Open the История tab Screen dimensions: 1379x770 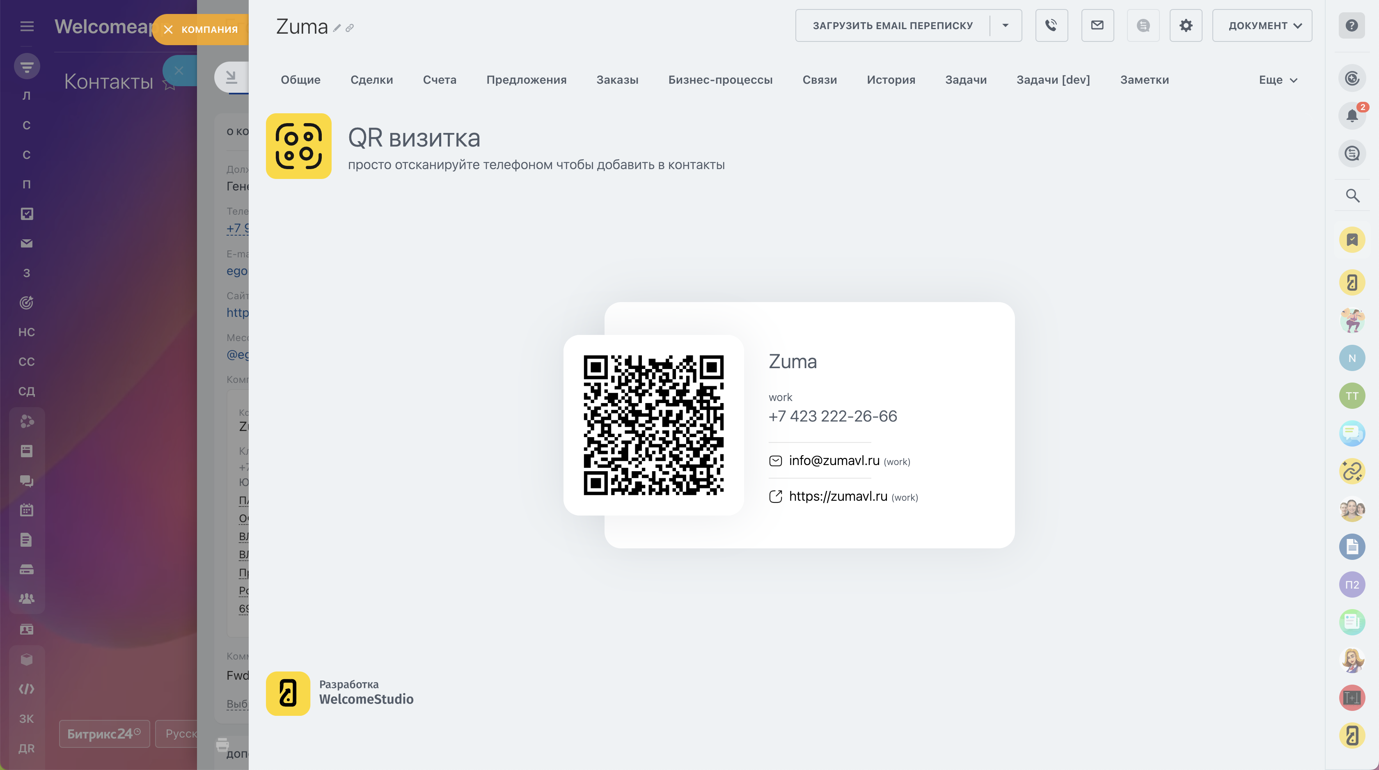[x=891, y=80]
